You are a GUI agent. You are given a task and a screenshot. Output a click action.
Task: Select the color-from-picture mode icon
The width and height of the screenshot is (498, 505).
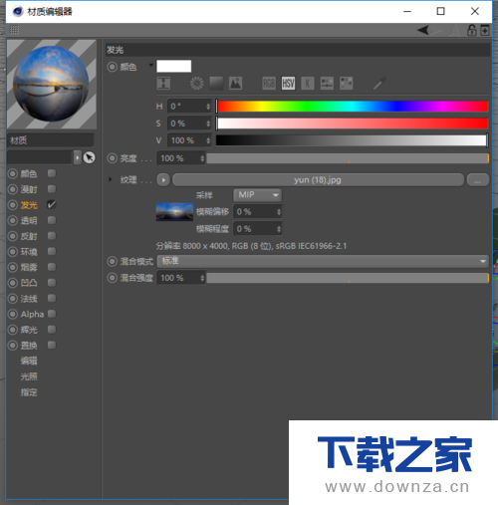236,83
